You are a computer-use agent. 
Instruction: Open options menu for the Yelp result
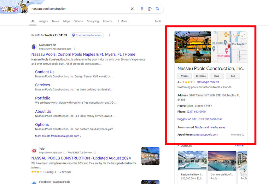pyautogui.click(x=95, y=152)
